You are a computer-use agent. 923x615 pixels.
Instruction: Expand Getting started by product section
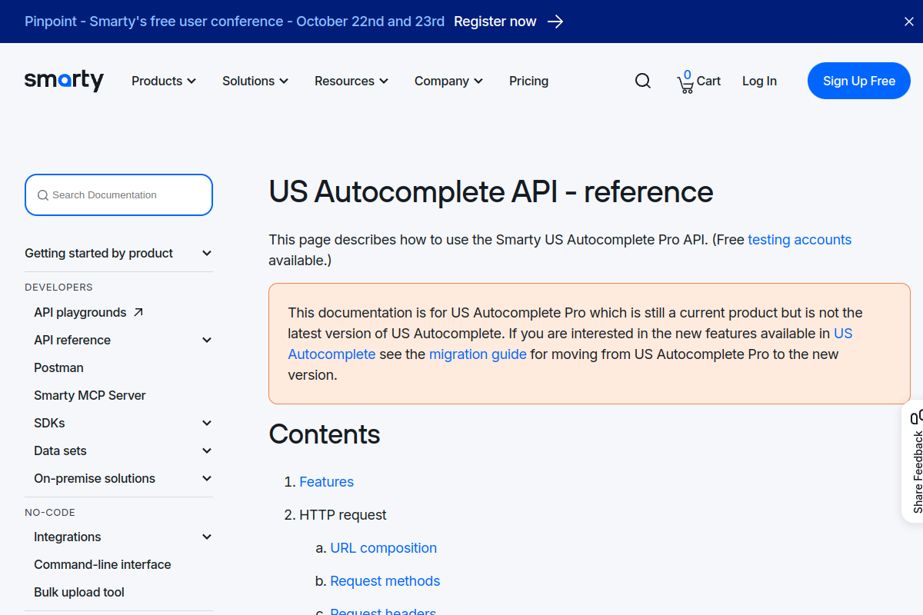[x=118, y=253]
